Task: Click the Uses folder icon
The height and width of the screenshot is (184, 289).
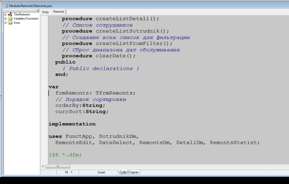Action: (x=10, y=23)
